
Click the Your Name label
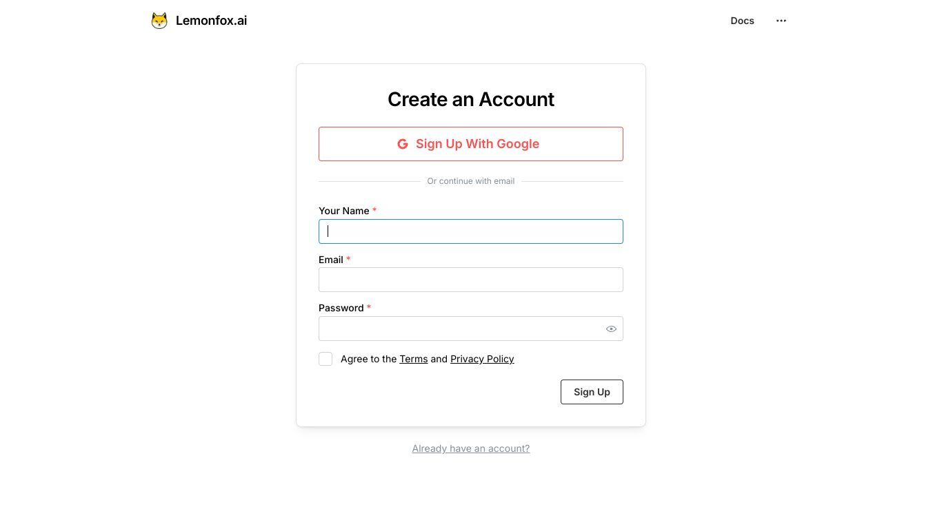tap(344, 211)
